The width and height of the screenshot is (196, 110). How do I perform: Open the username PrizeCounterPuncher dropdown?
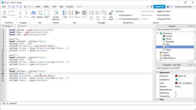tap(195, 7)
